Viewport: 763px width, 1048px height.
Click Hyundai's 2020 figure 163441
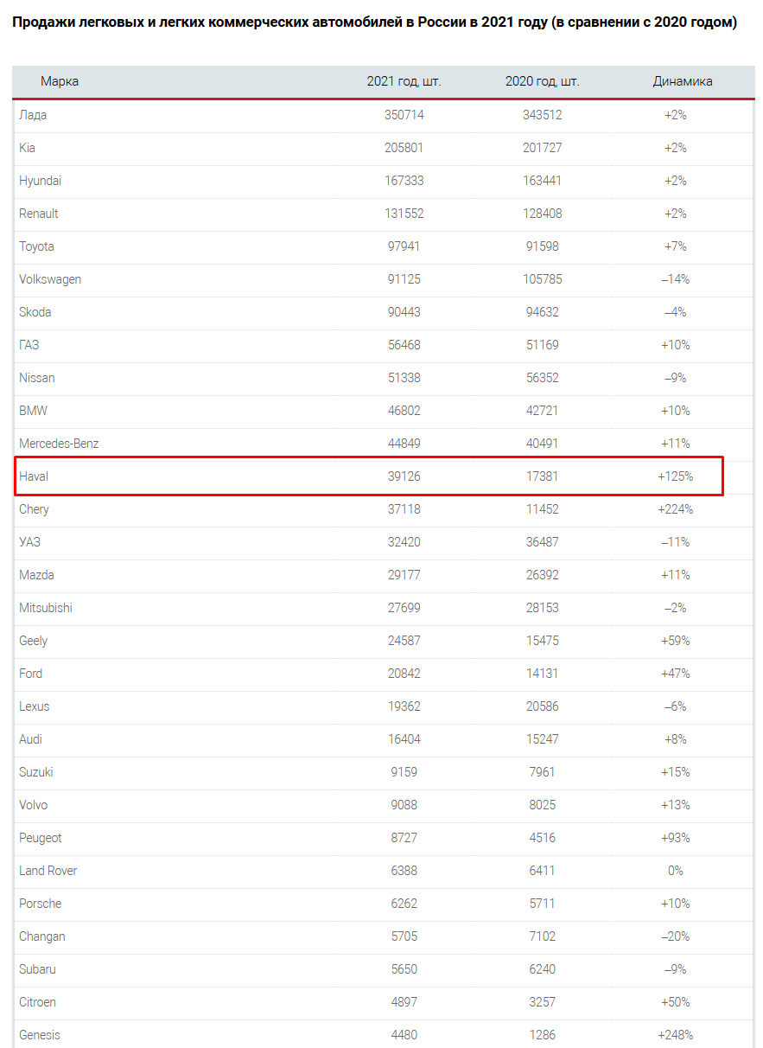(543, 181)
